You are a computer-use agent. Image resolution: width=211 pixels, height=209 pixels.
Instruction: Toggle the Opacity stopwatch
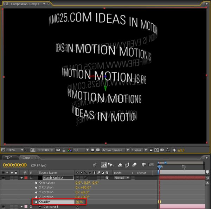point(36,202)
